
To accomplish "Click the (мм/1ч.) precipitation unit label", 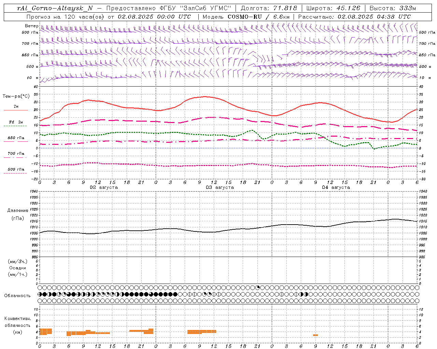I will [x=18, y=274].
